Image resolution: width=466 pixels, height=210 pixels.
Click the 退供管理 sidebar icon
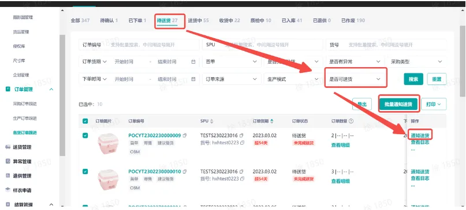[8, 175]
